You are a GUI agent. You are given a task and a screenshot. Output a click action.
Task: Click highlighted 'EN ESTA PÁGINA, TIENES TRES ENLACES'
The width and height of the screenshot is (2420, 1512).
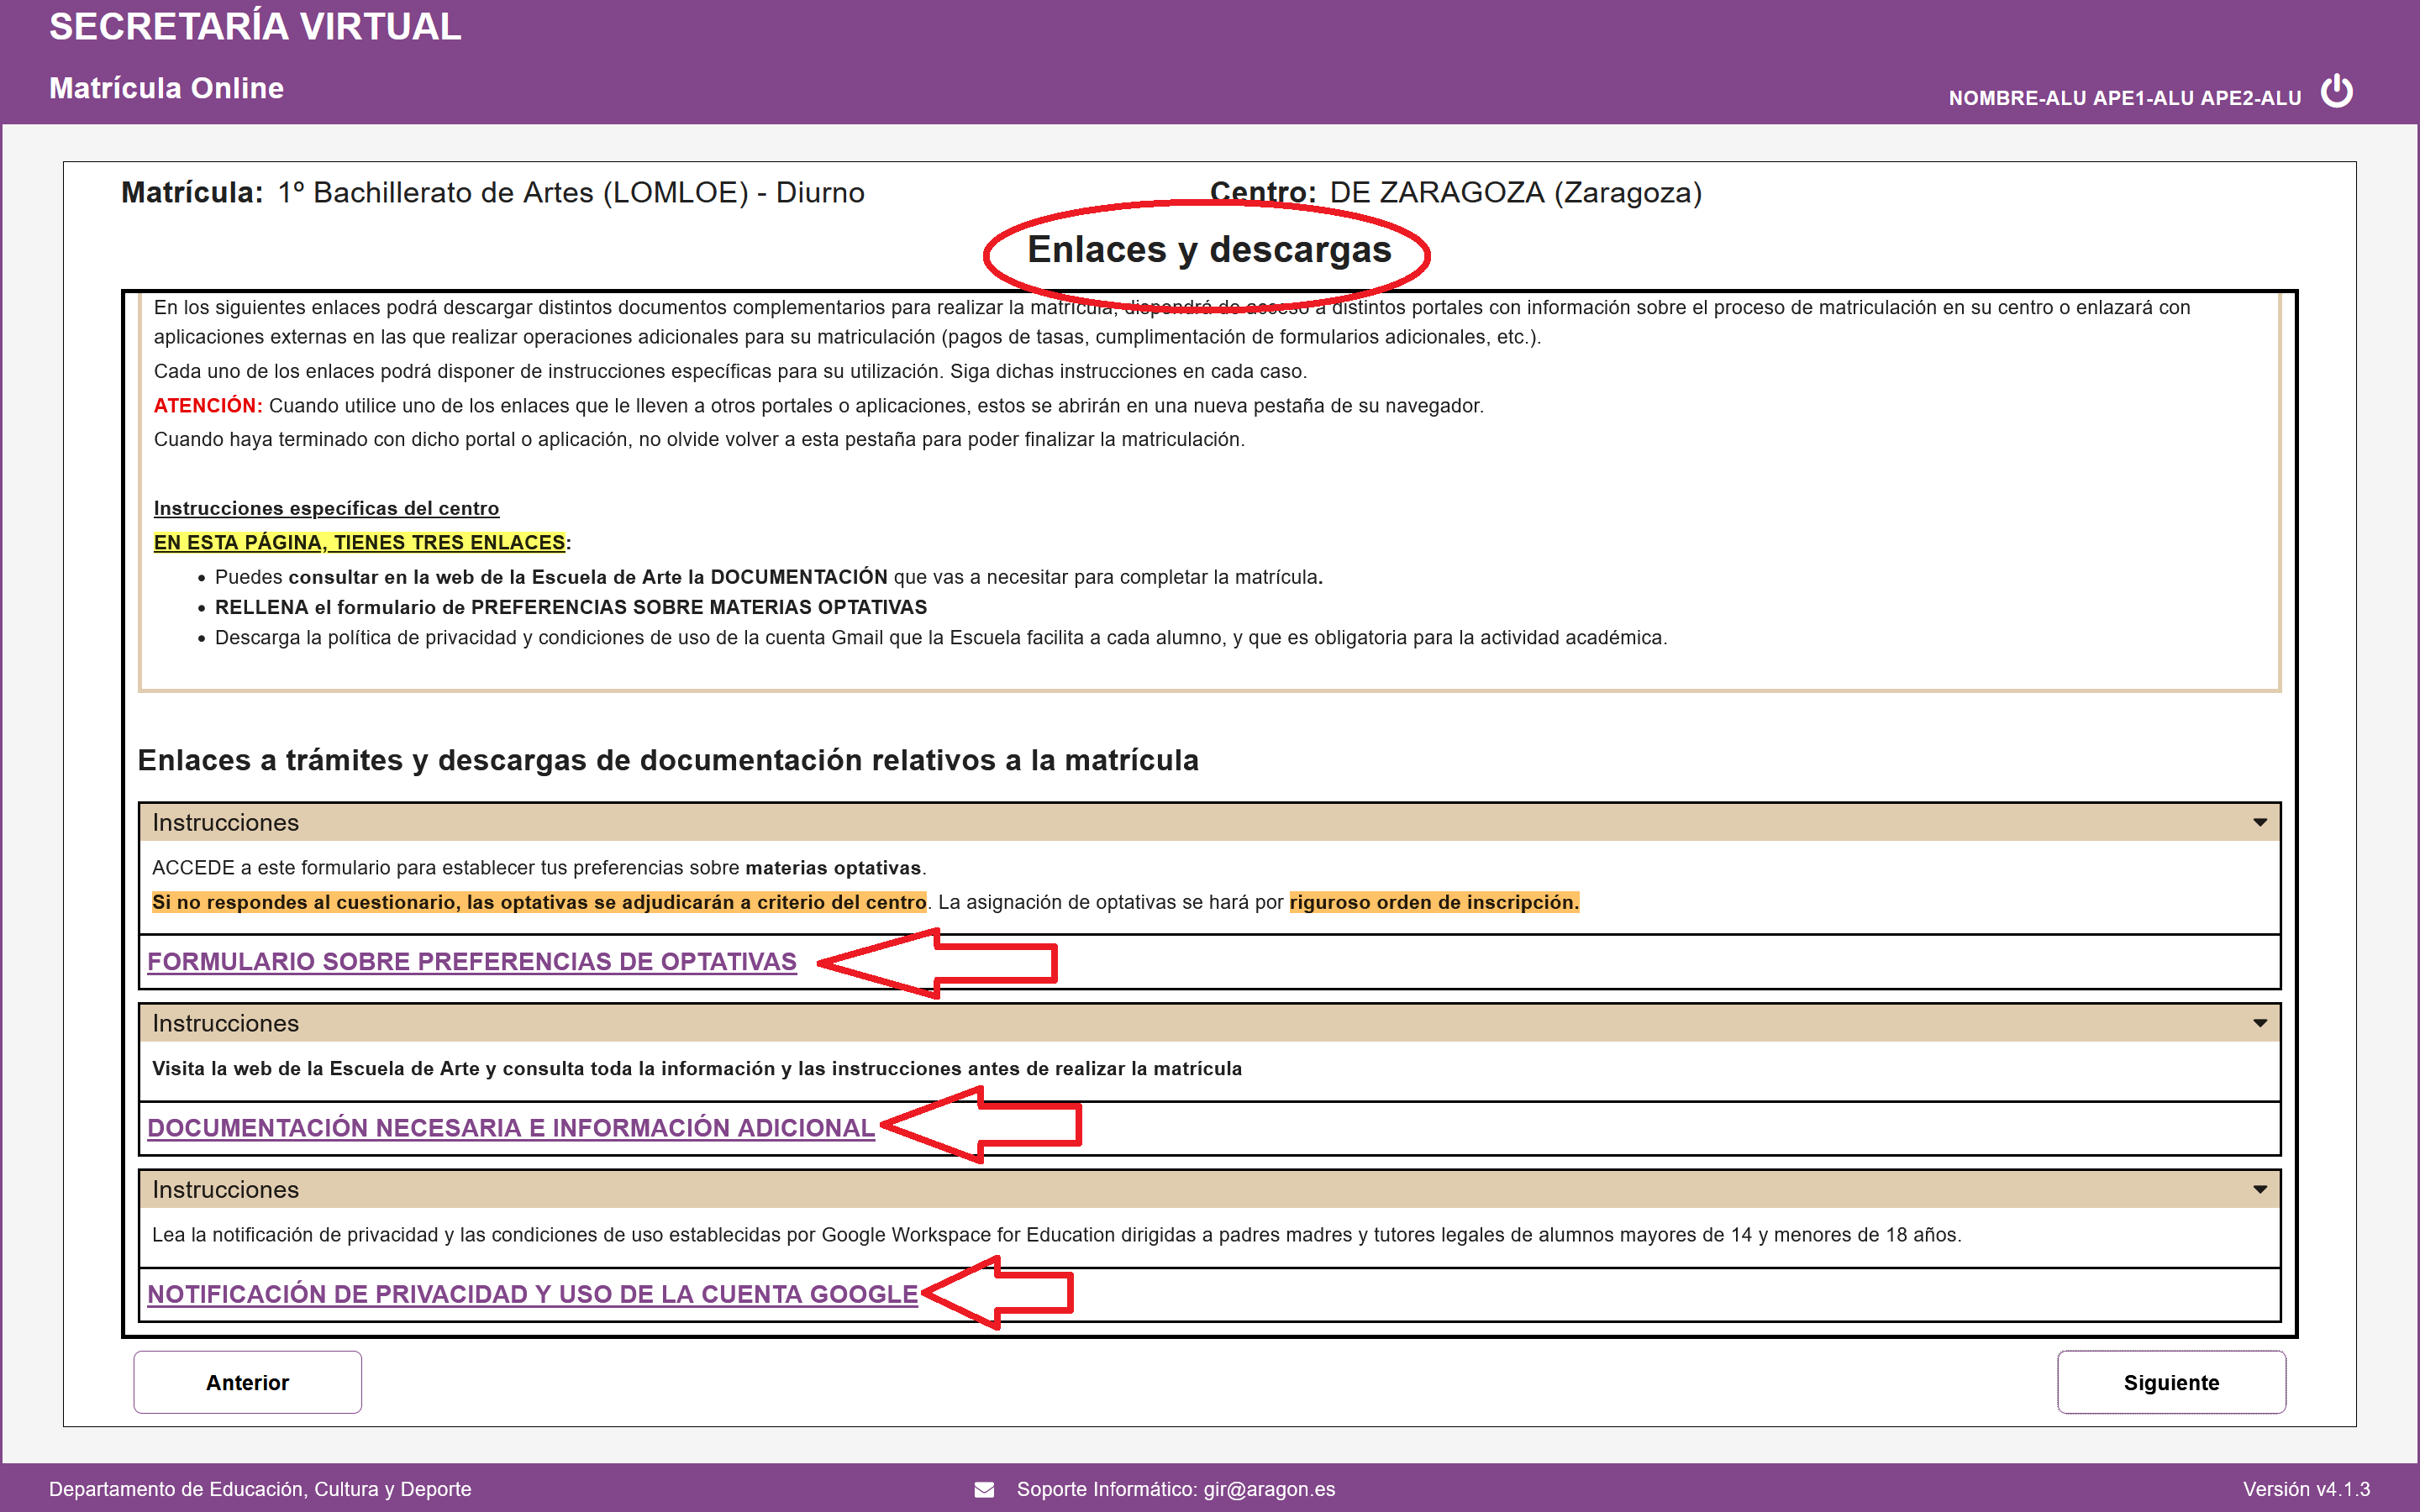click(x=359, y=542)
